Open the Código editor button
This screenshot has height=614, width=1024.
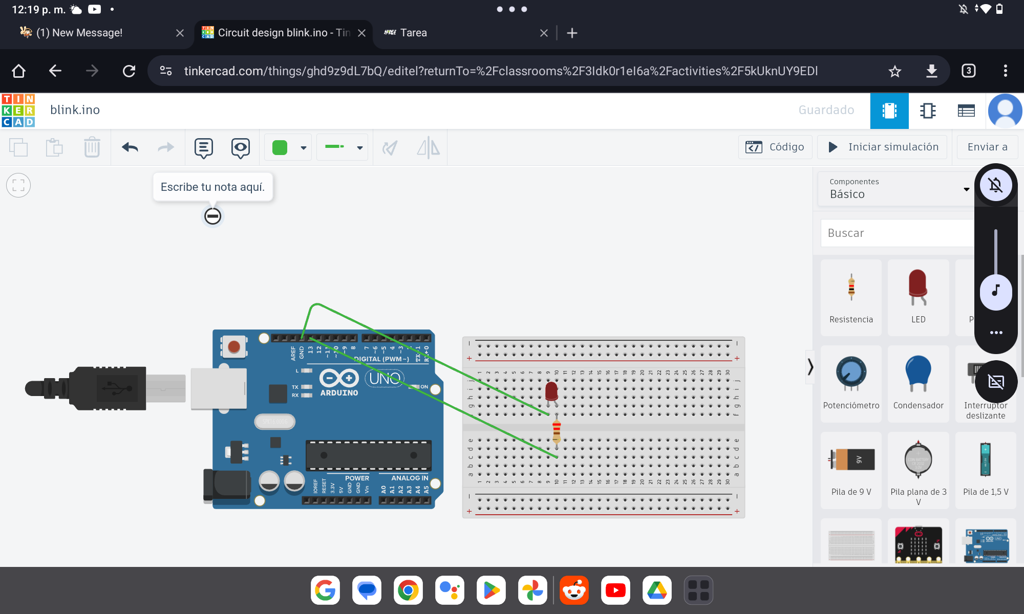click(x=775, y=147)
